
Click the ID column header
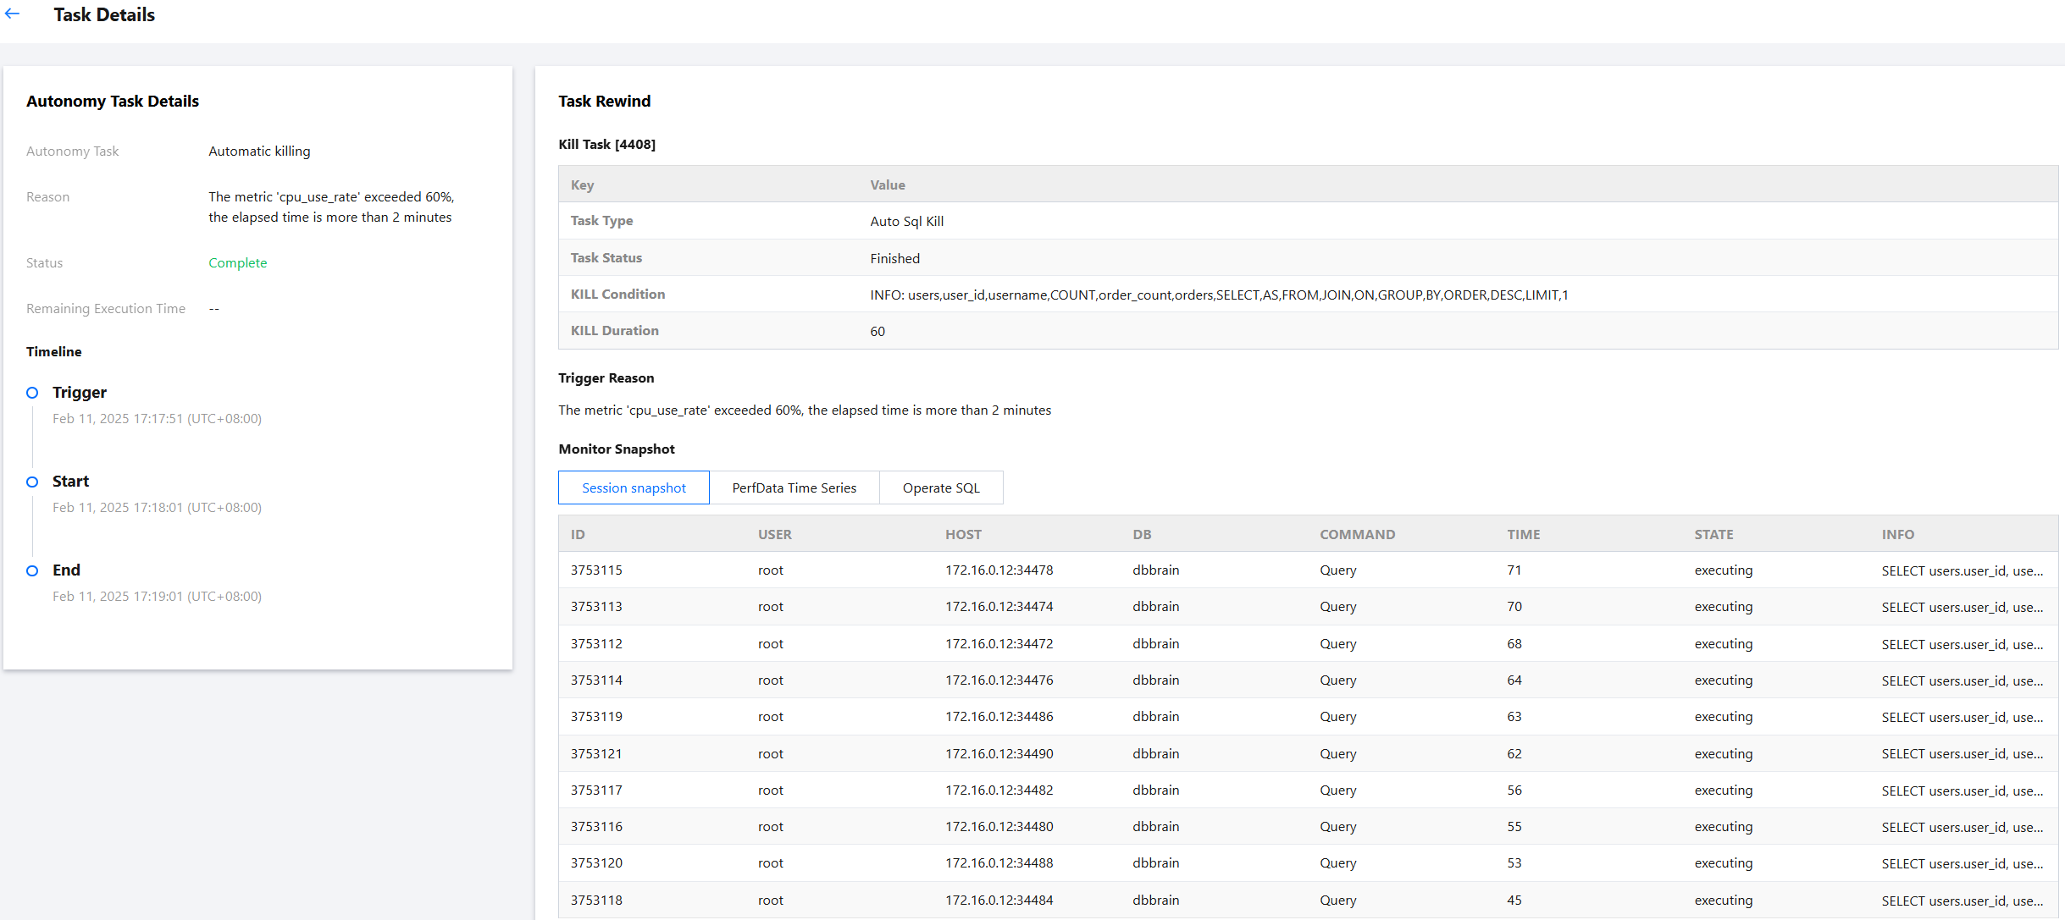578,534
